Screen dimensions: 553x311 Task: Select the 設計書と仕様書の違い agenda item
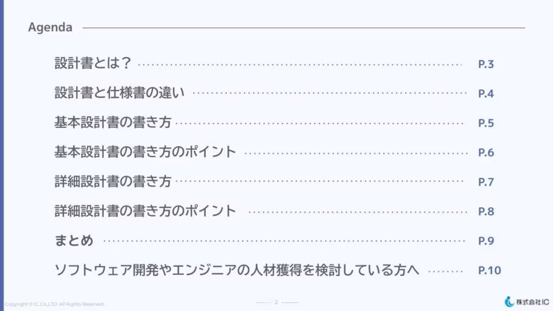click(119, 93)
